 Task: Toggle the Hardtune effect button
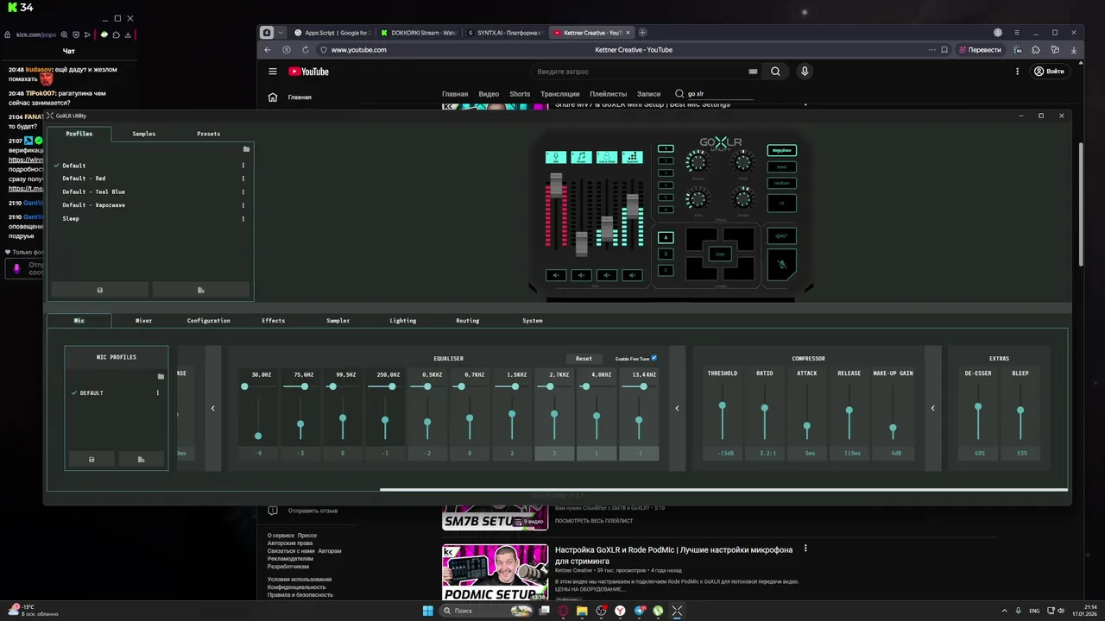click(781, 183)
